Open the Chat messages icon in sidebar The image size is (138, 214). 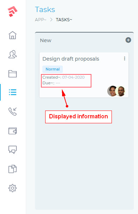(x=13, y=150)
